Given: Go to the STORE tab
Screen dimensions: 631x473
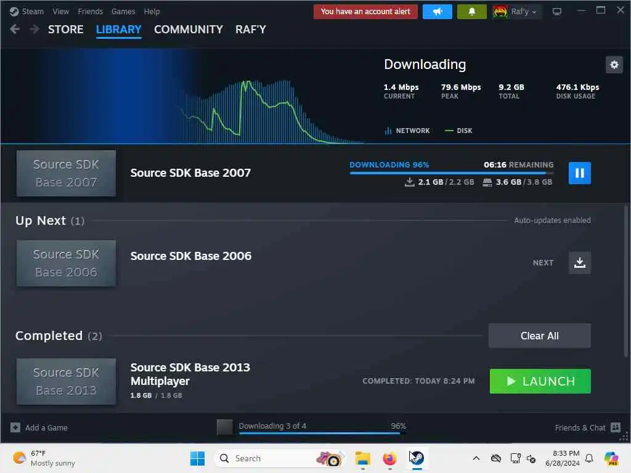Looking at the screenshot, I should [x=65, y=30].
